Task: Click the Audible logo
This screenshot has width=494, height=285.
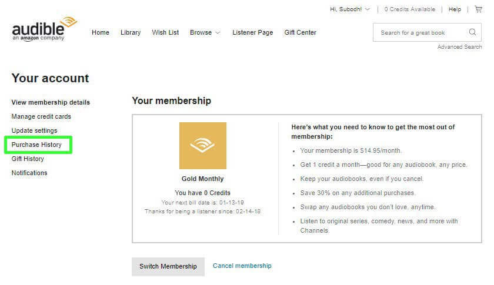Action: (x=44, y=28)
